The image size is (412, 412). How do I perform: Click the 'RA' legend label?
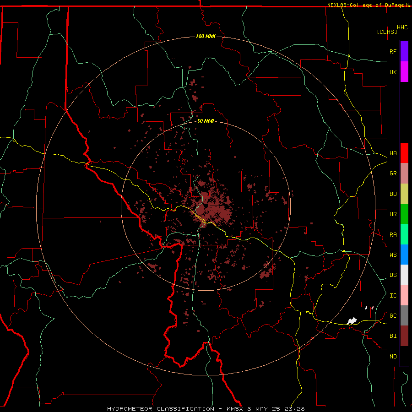click(x=393, y=235)
